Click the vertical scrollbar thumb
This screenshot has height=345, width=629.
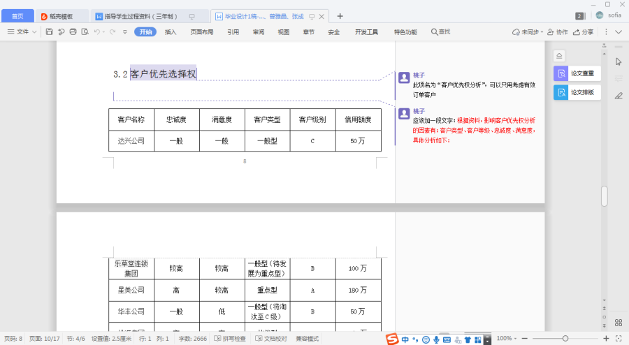click(604, 196)
